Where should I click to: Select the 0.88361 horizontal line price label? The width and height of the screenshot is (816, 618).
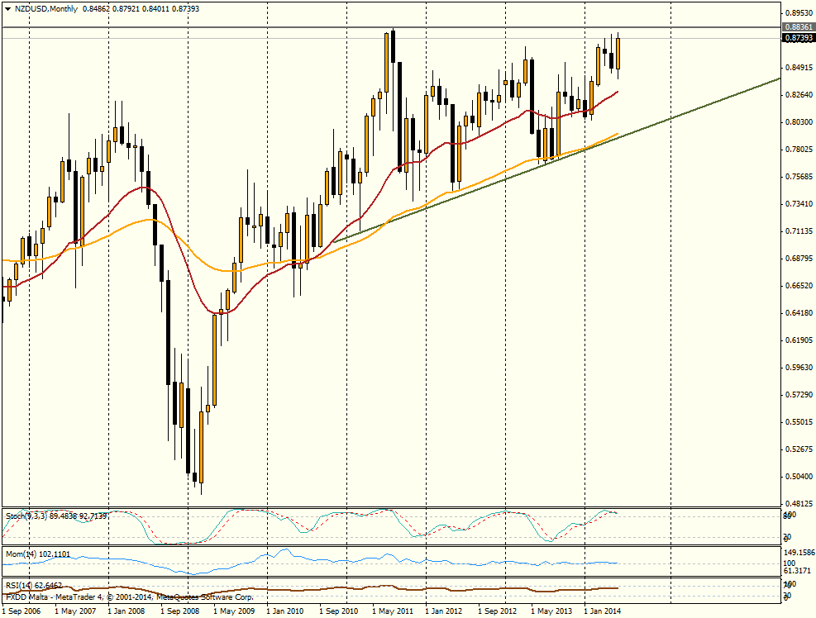coord(797,27)
